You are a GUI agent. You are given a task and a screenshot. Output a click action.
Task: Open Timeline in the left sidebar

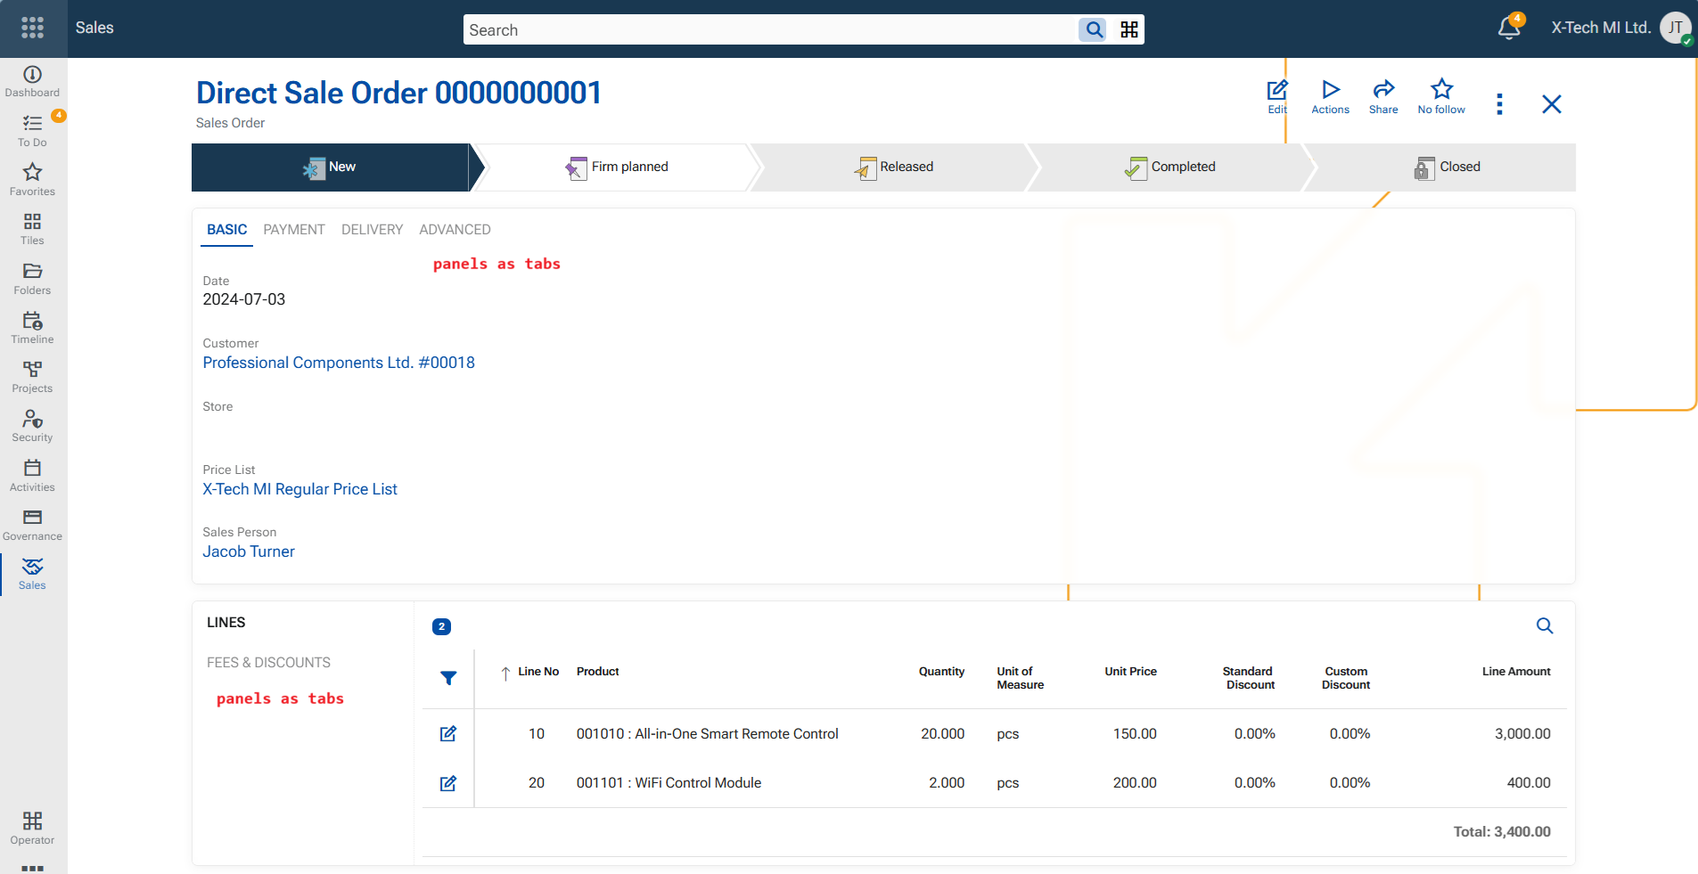32,327
